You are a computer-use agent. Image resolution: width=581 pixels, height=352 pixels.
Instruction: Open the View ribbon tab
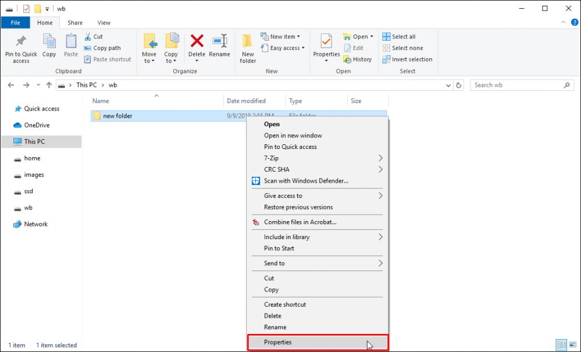(x=104, y=23)
